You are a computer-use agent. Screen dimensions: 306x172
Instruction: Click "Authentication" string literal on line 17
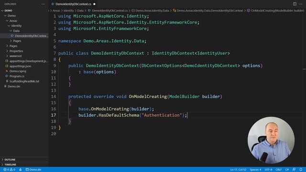pos(162,115)
